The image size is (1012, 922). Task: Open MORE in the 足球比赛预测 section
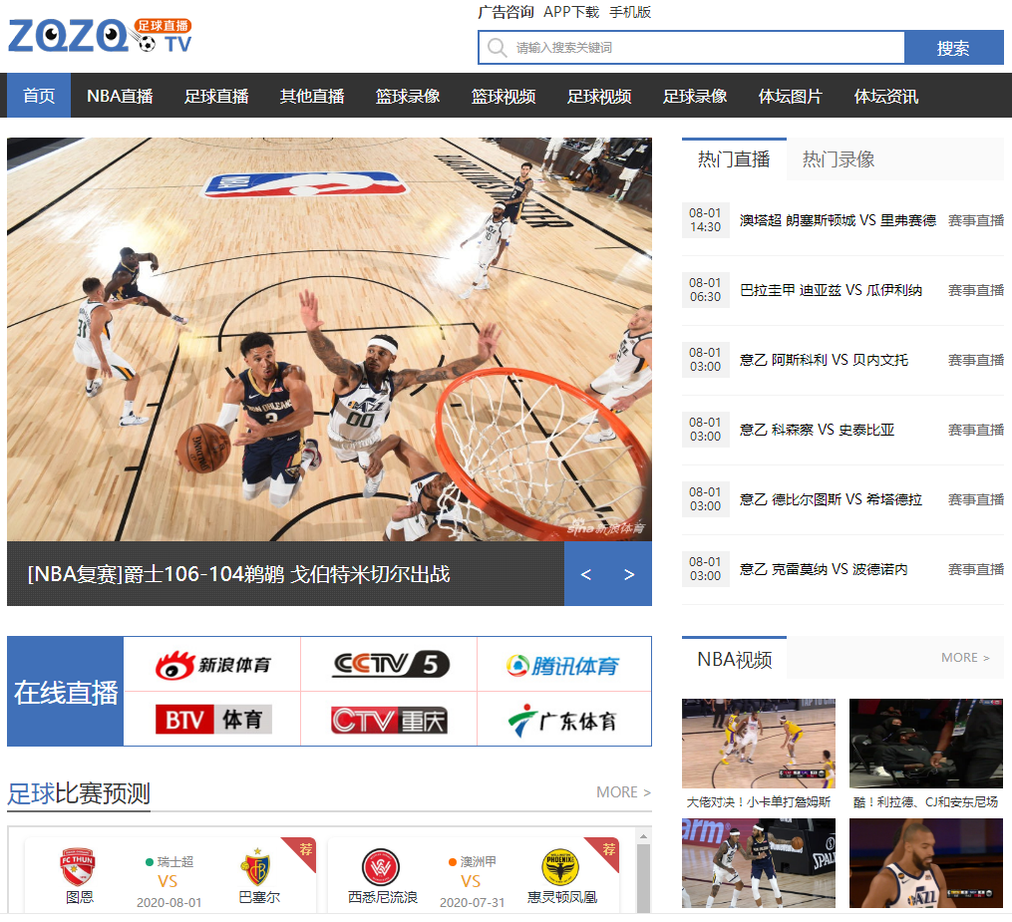tap(623, 792)
